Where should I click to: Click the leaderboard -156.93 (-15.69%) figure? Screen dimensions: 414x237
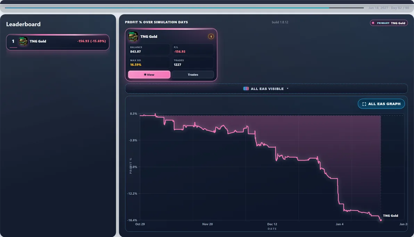pos(91,41)
